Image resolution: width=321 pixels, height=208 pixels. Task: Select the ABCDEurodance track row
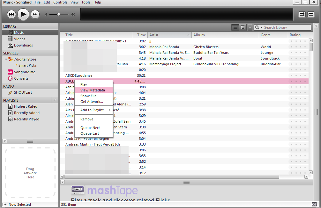point(184,75)
